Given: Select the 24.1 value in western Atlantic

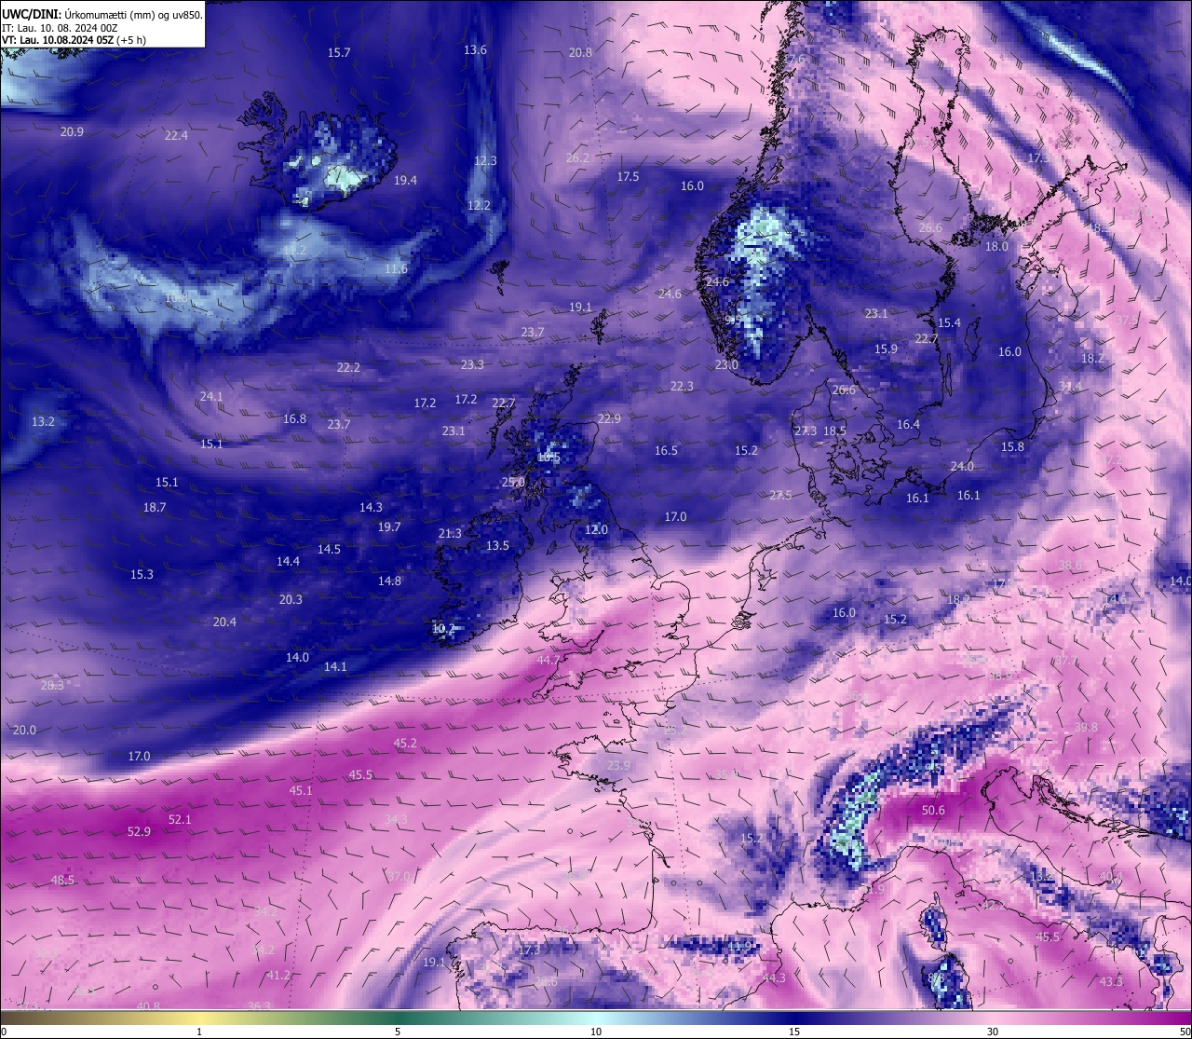Looking at the screenshot, I should pyautogui.click(x=211, y=397).
